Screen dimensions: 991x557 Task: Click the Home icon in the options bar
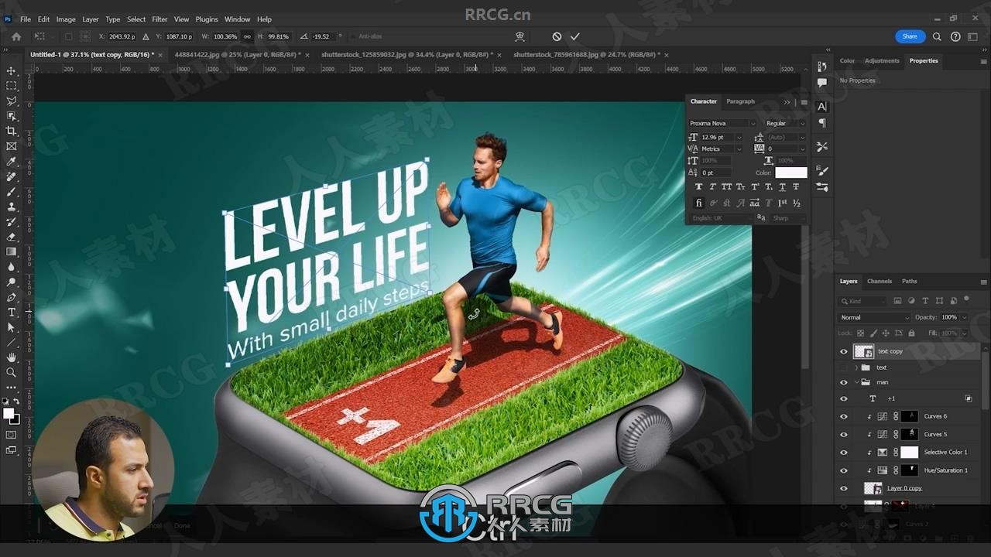pyautogui.click(x=16, y=36)
